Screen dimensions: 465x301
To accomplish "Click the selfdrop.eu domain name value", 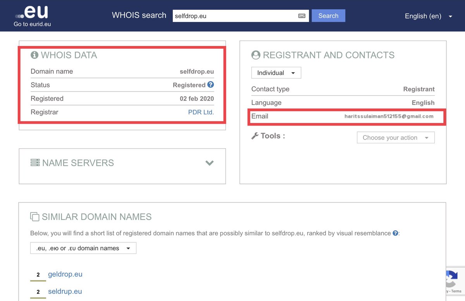I will click(197, 71).
